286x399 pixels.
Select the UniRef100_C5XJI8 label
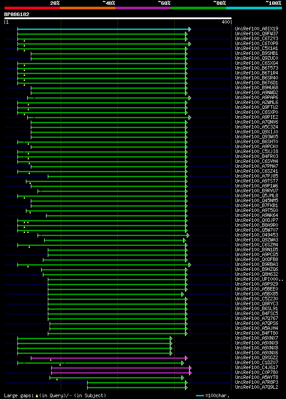(257, 151)
